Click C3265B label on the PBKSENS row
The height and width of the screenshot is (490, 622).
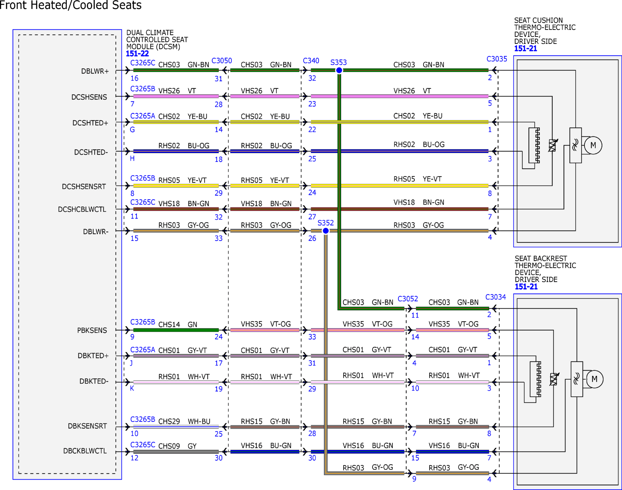143,322
